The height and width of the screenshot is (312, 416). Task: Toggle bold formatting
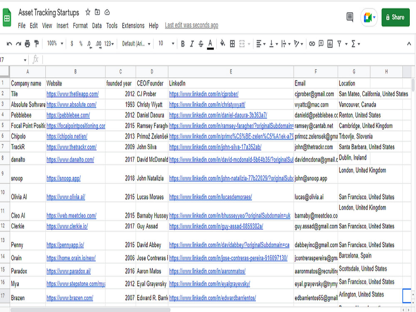click(183, 44)
